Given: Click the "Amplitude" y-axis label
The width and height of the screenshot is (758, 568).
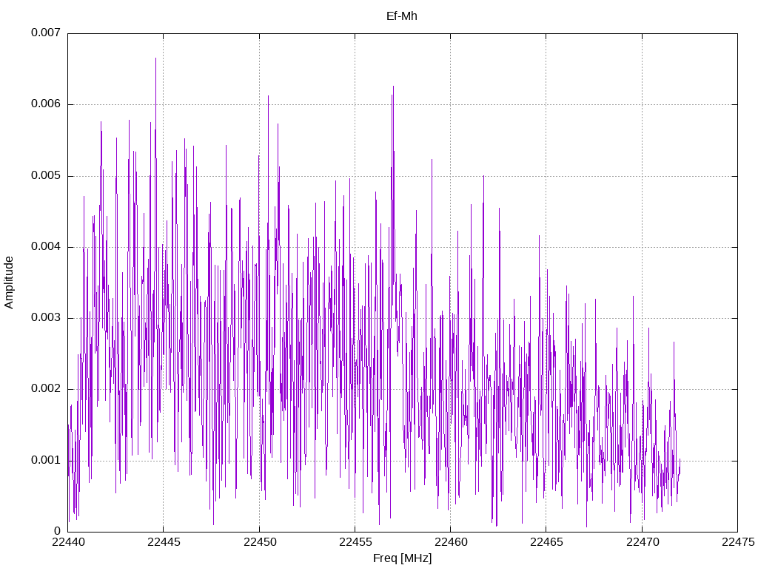Looking at the screenshot, I should point(9,283).
